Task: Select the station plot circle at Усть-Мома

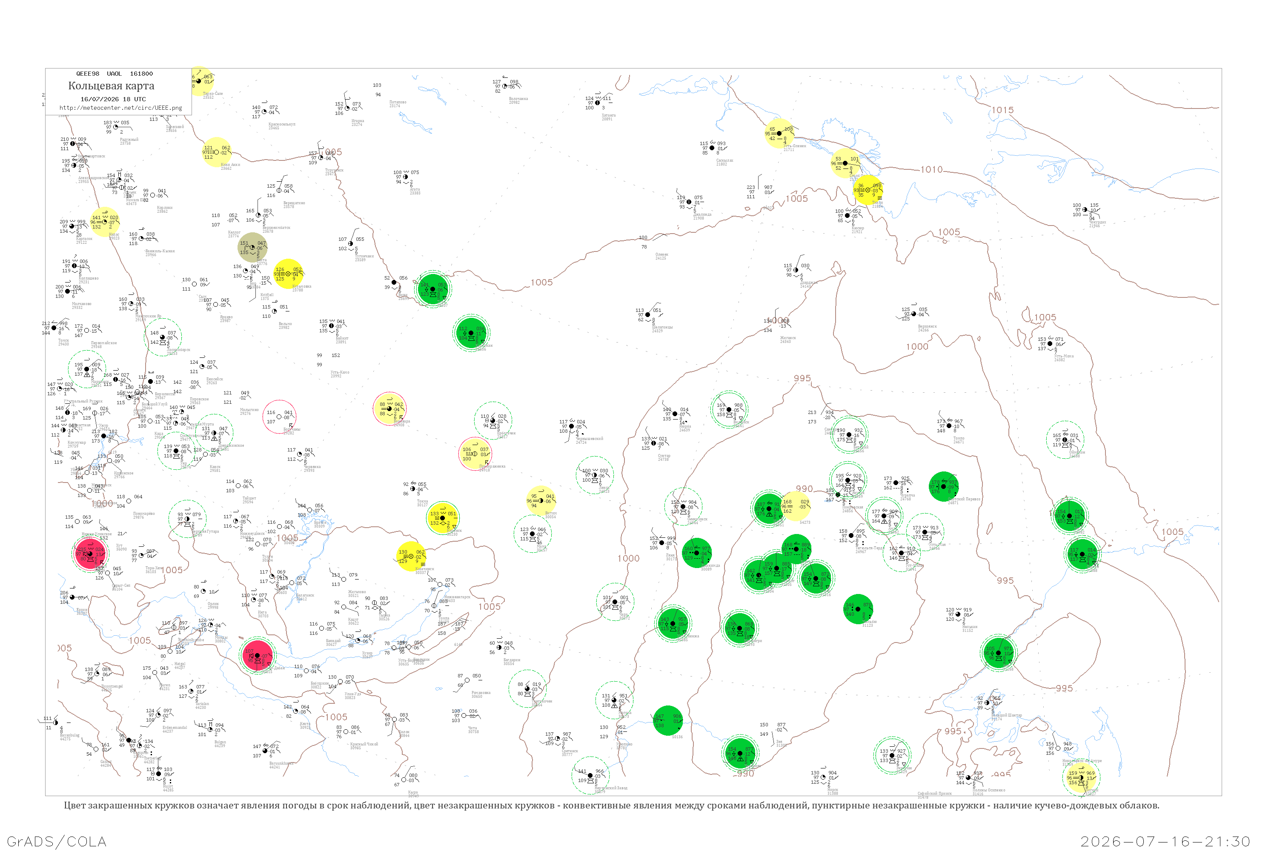Action: tap(1050, 343)
